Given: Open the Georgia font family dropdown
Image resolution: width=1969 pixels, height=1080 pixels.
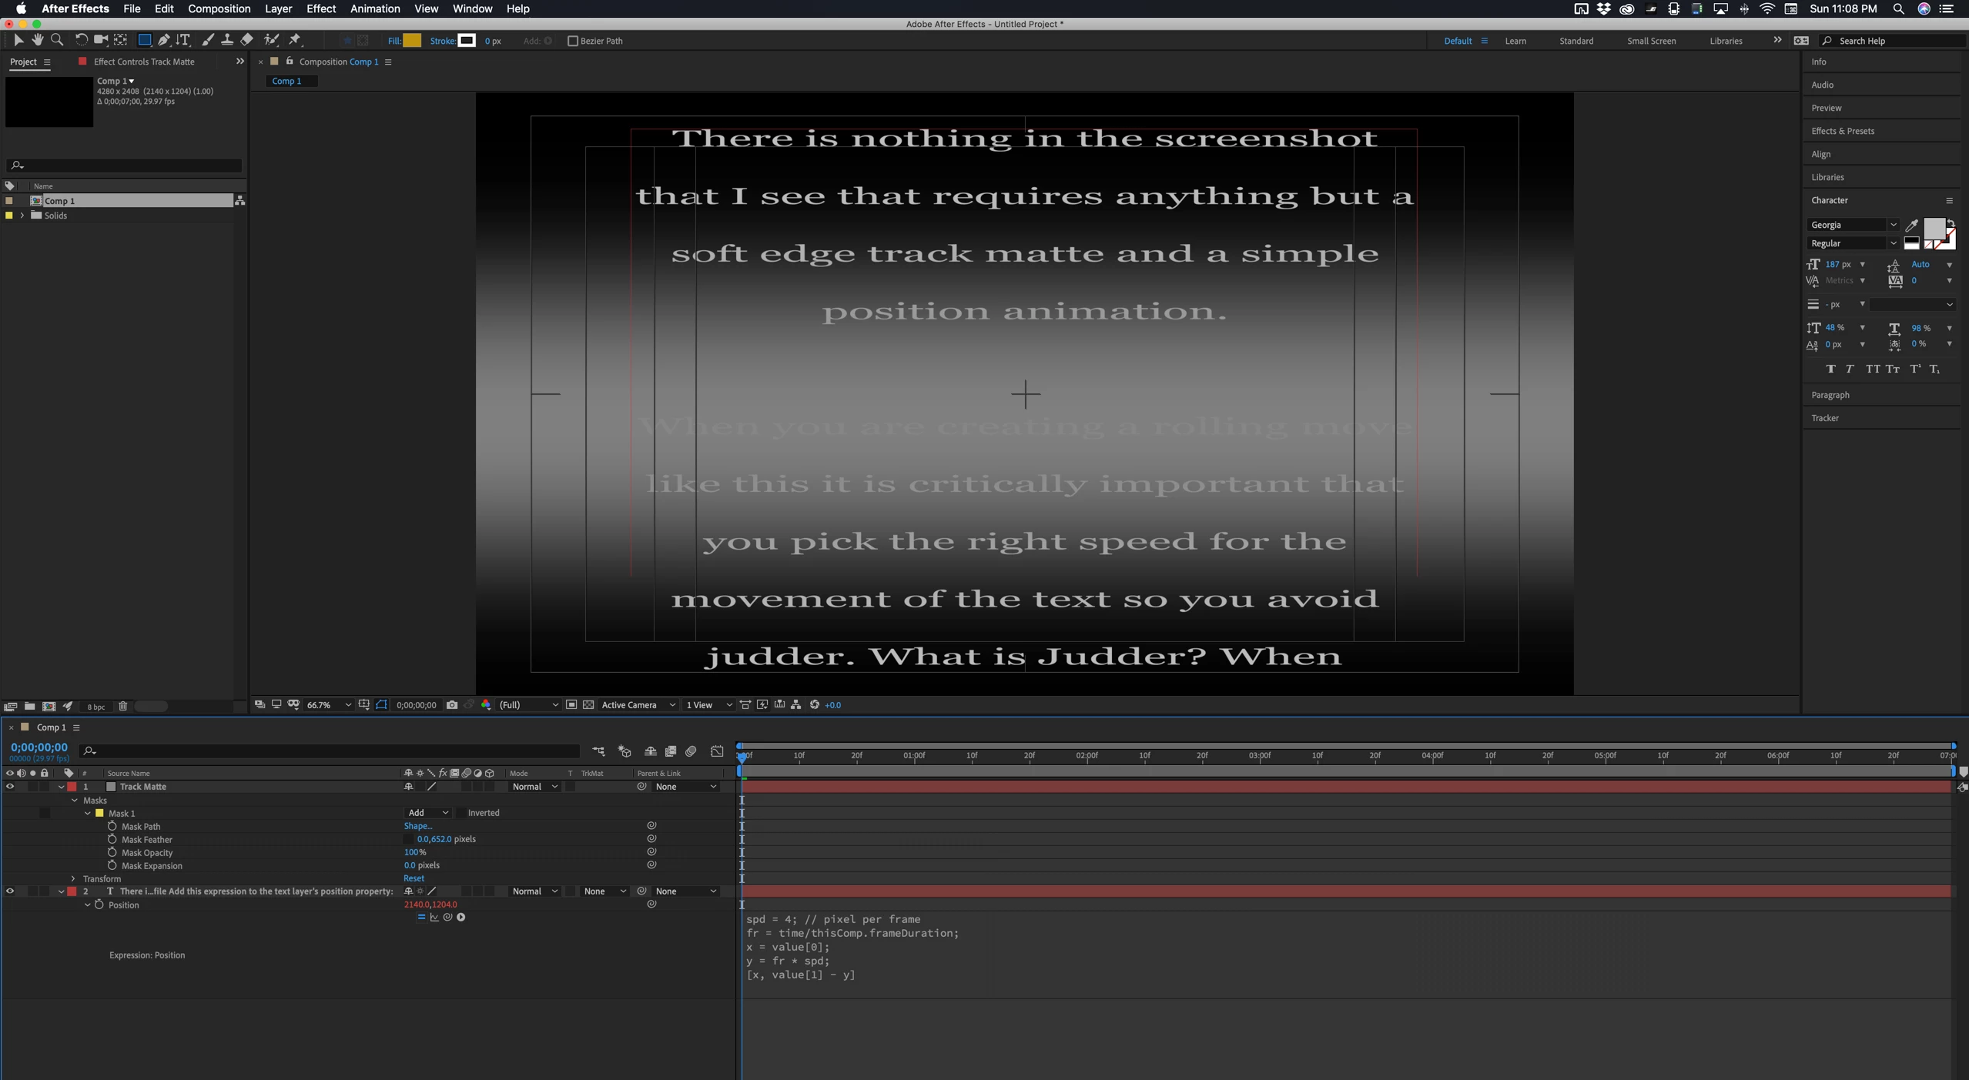Looking at the screenshot, I should 1893,225.
